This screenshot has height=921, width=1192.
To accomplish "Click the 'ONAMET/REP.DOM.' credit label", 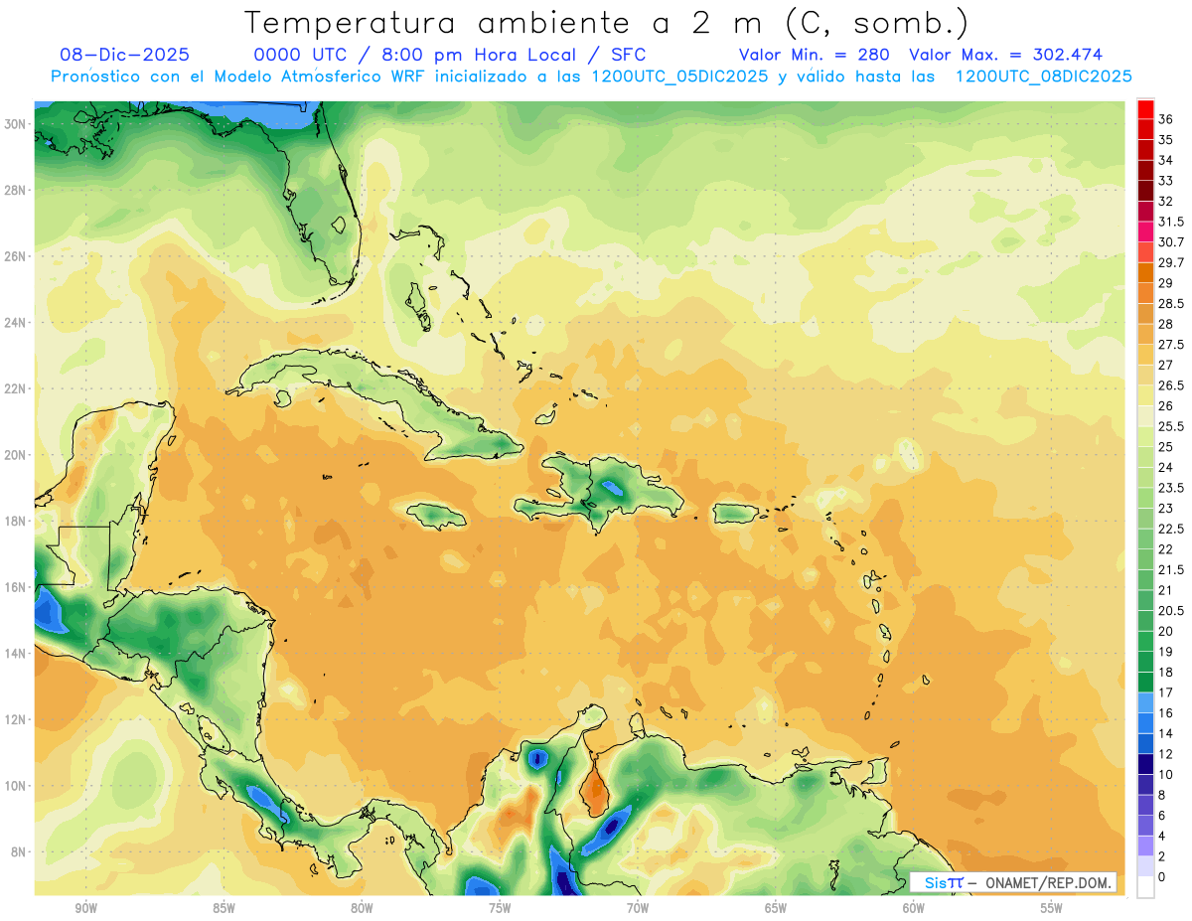I will click(x=1048, y=882).
